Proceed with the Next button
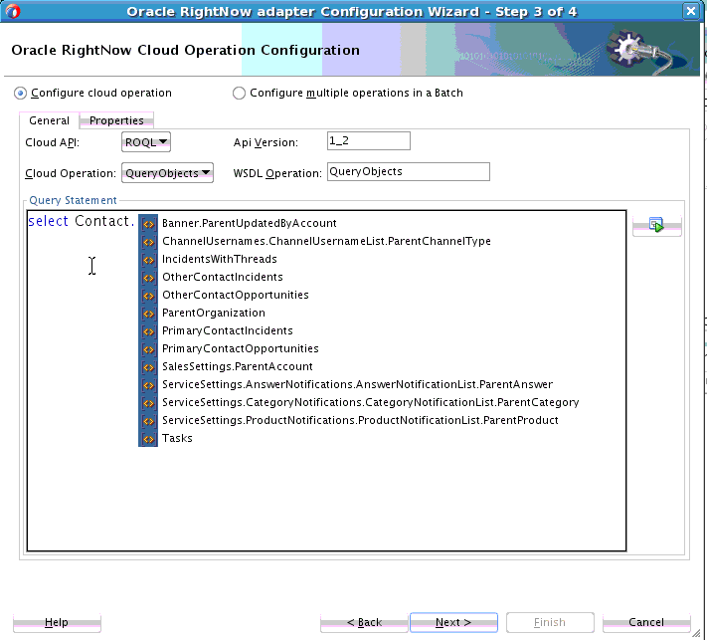The image size is (707, 640). click(x=453, y=622)
